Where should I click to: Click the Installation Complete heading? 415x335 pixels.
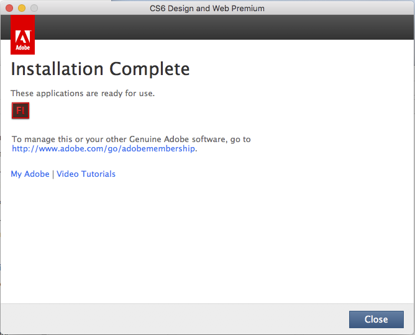click(100, 69)
